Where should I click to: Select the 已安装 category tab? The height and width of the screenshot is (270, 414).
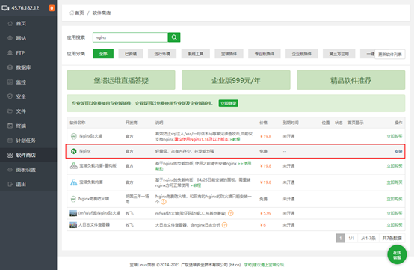coord(131,54)
